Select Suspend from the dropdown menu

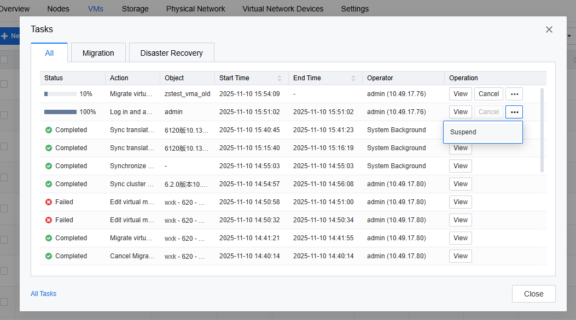(482, 132)
